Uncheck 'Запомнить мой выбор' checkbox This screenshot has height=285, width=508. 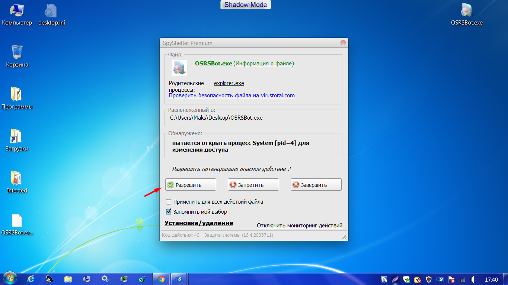coord(169,212)
